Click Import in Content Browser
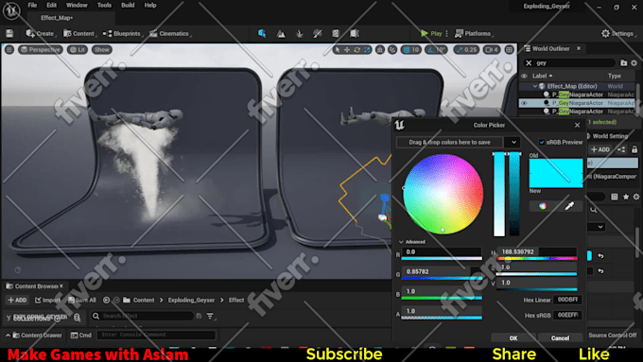 [x=47, y=301]
